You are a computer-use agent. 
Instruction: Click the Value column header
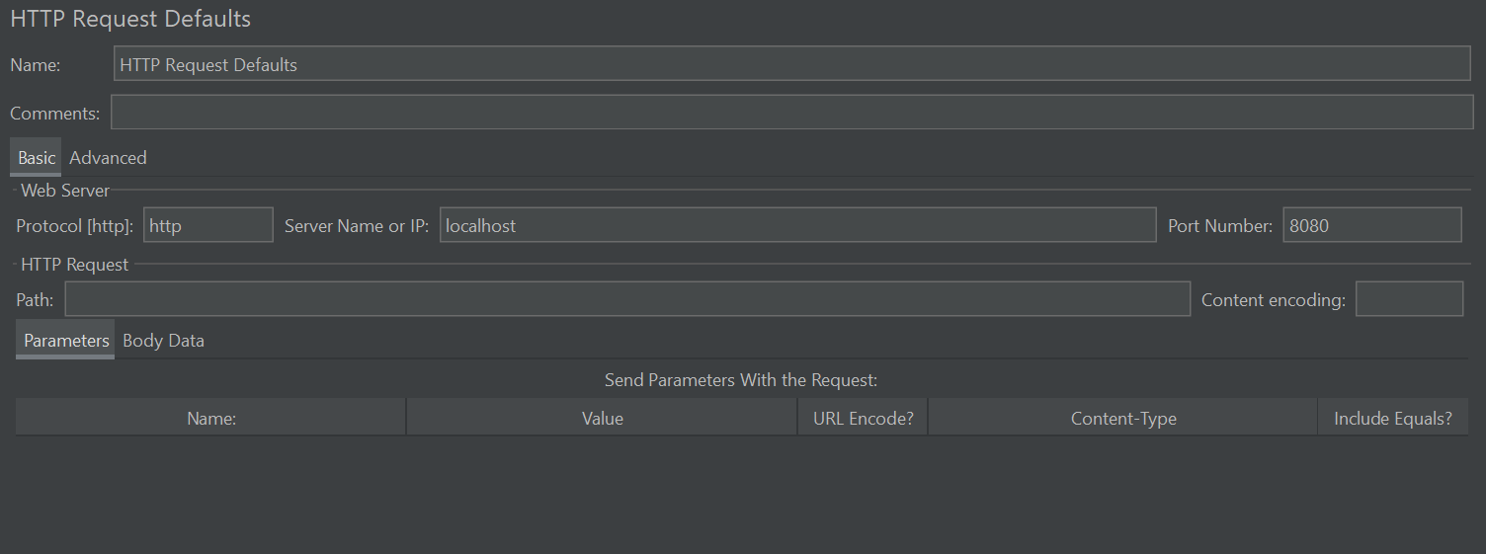pyautogui.click(x=602, y=419)
